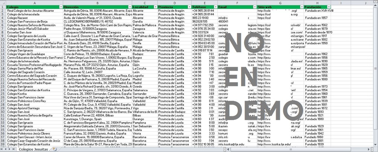Go to last sheet navigation arrow
Image resolution: width=378 pixels, height=152 pixels.
pos(14,149)
